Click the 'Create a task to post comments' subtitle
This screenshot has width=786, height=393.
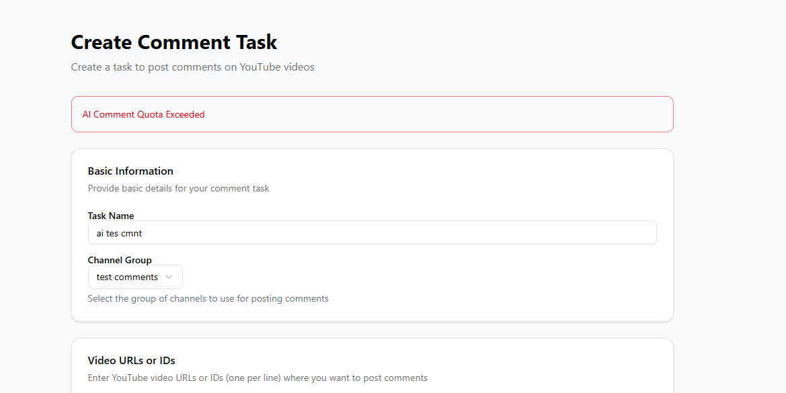tap(192, 67)
